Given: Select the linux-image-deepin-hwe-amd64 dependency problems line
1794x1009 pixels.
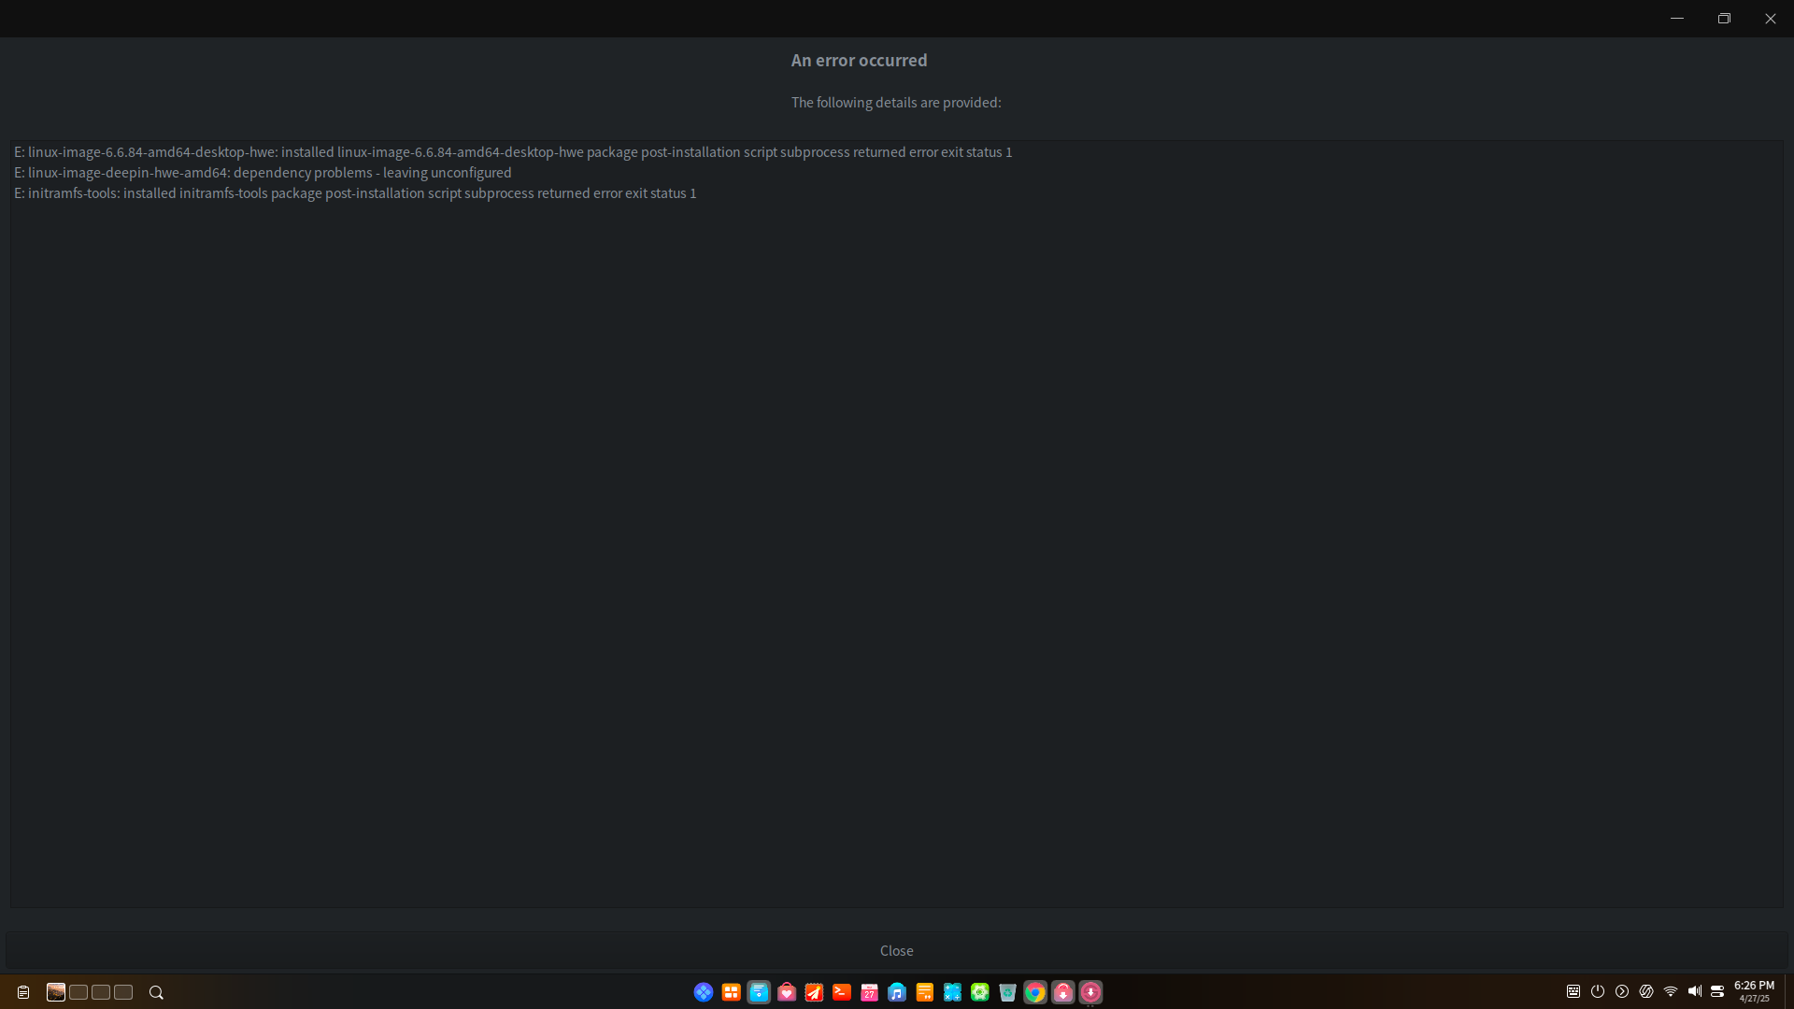Looking at the screenshot, I should coord(263,172).
